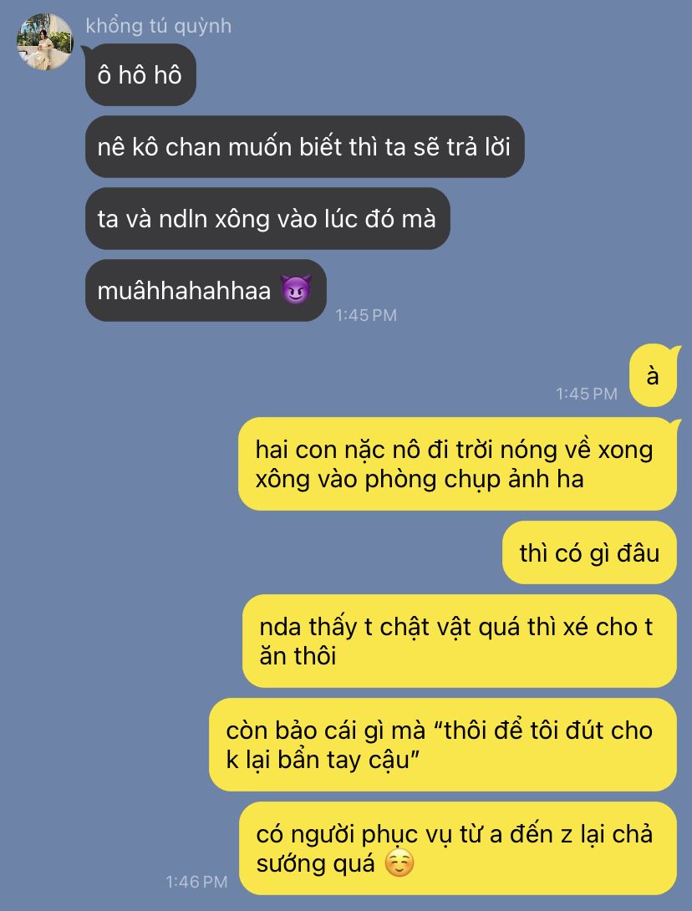The height and width of the screenshot is (911, 692).
Task: Select bubble starting "còn bảo cái gì mà"
Action: [x=443, y=745]
